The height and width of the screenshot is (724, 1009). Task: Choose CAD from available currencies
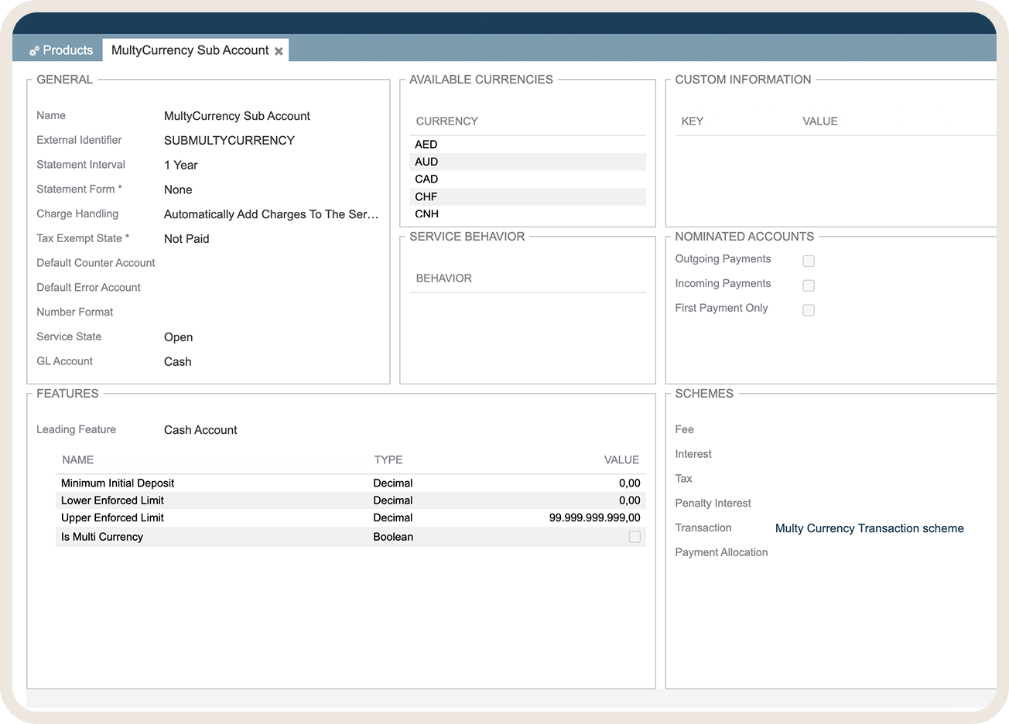[x=426, y=179]
